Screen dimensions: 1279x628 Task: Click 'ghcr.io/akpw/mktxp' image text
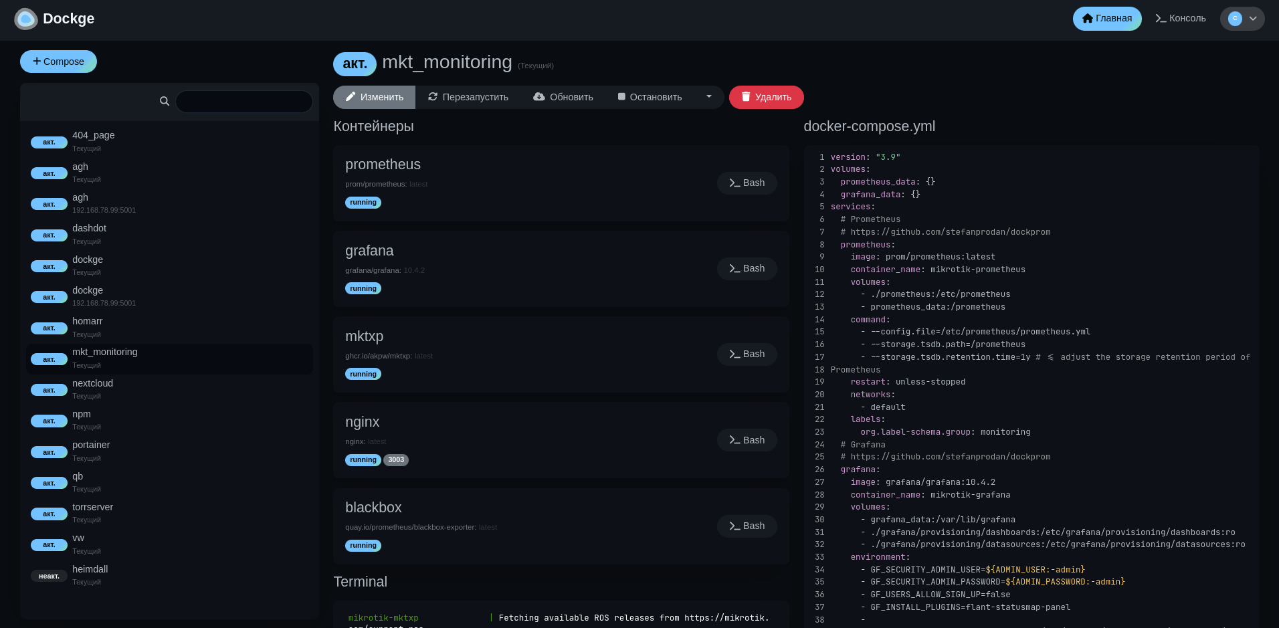point(378,356)
